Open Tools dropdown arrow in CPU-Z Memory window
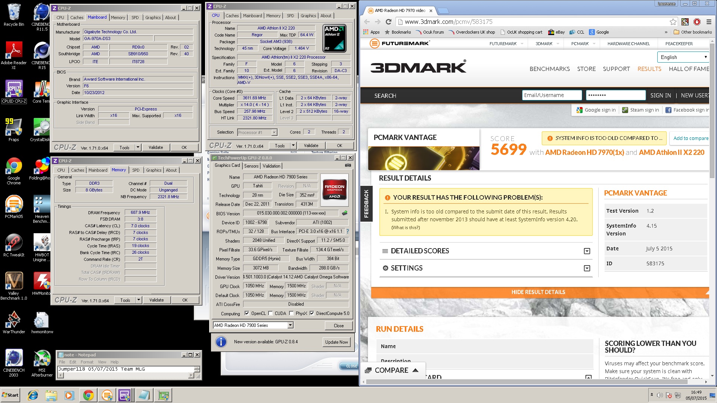The image size is (717, 403). (x=139, y=300)
